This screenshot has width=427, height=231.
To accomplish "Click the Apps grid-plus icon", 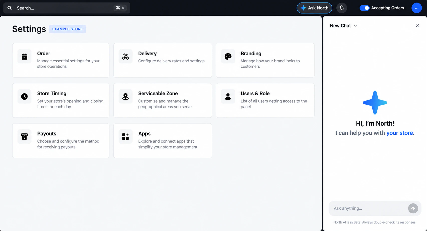I will tap(125, 137).
